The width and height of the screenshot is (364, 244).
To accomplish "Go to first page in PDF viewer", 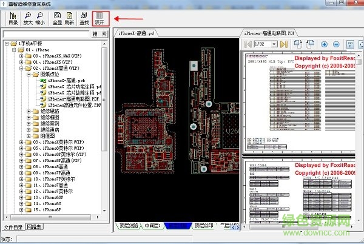I will click(x=248, y=44).
